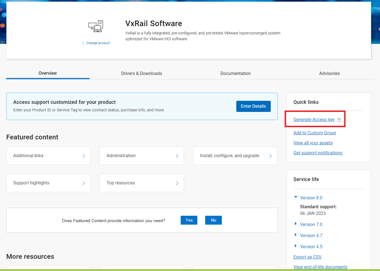Click the back chevron next to Change product
Image resolution: width=380 pixels, height=271 pixels.
tap(83, 43)
